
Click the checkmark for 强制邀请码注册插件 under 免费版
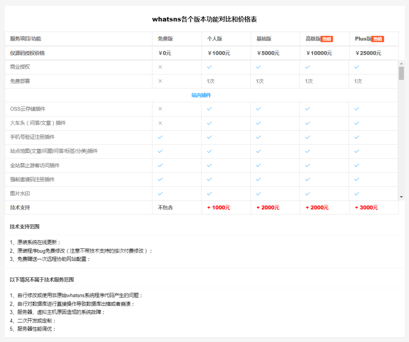[x=160, y=179]
